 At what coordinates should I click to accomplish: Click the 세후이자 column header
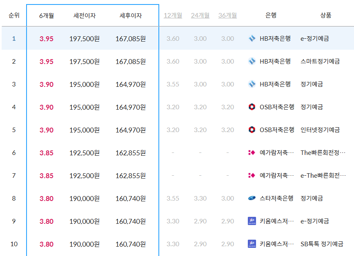131,15
